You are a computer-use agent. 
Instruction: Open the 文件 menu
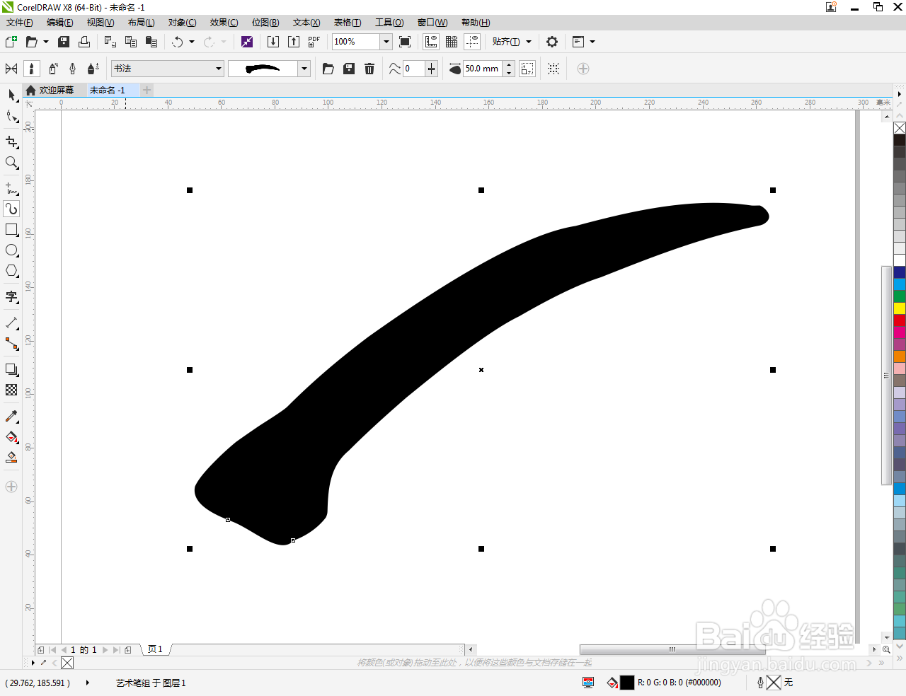coord(20,23)
